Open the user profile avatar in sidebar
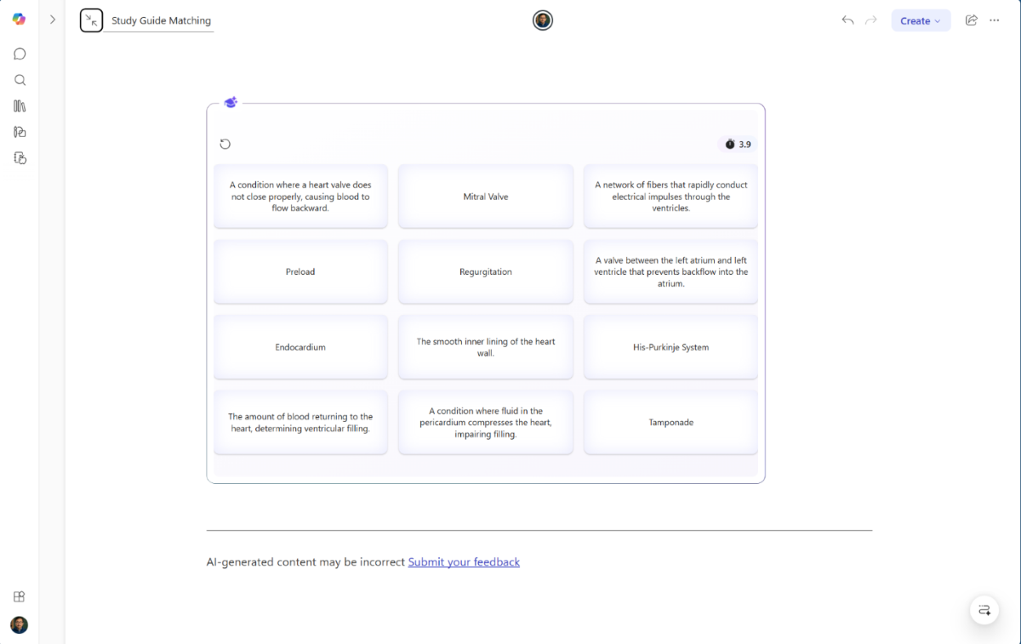This screenshot has height=644, width=1021. (19, 624)
